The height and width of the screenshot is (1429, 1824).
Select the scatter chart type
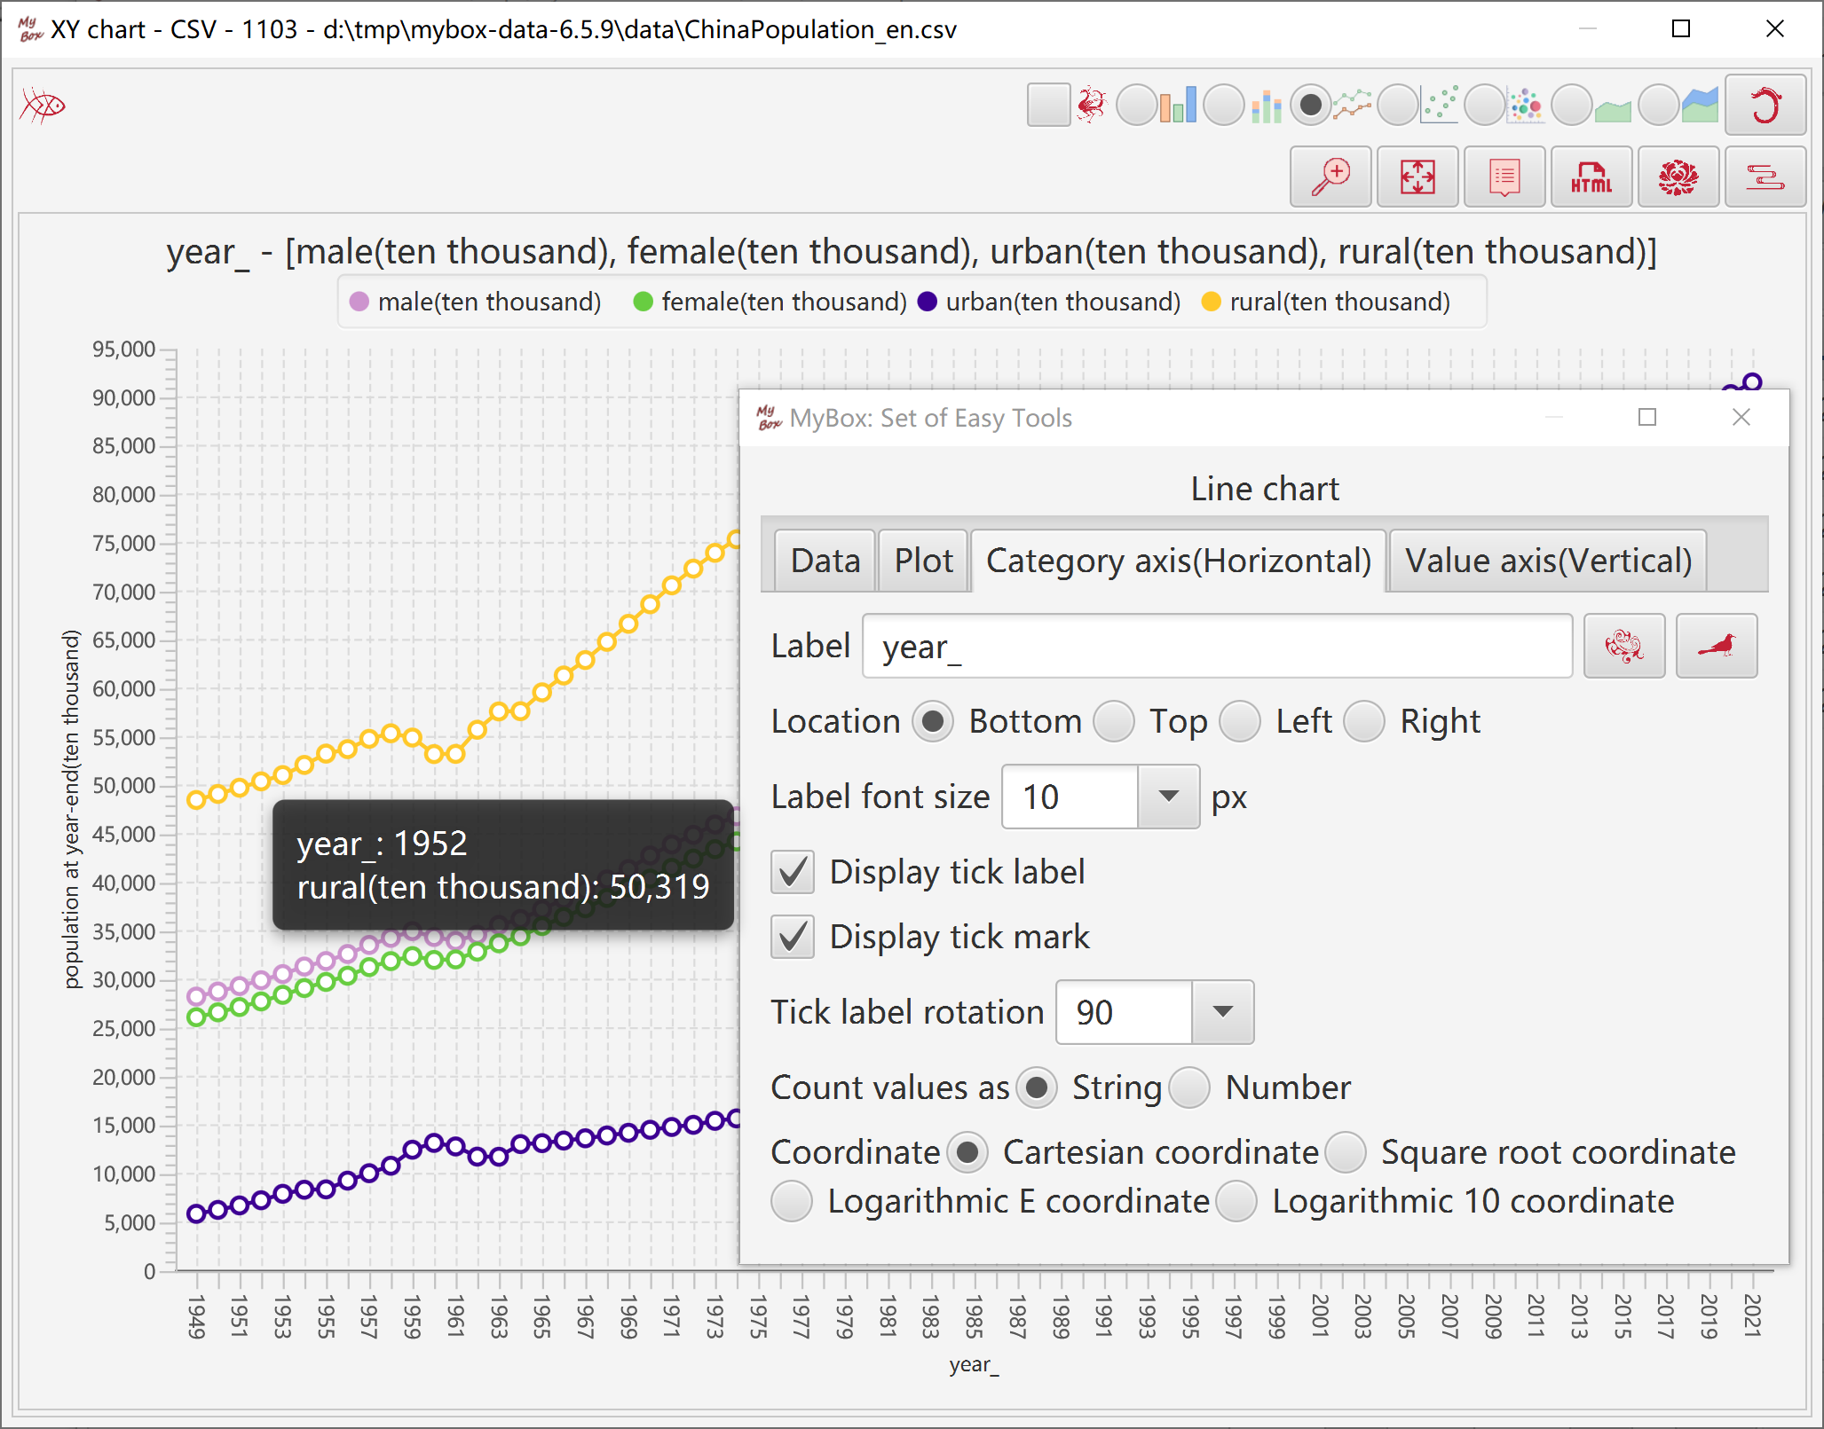pos(1398,105)
